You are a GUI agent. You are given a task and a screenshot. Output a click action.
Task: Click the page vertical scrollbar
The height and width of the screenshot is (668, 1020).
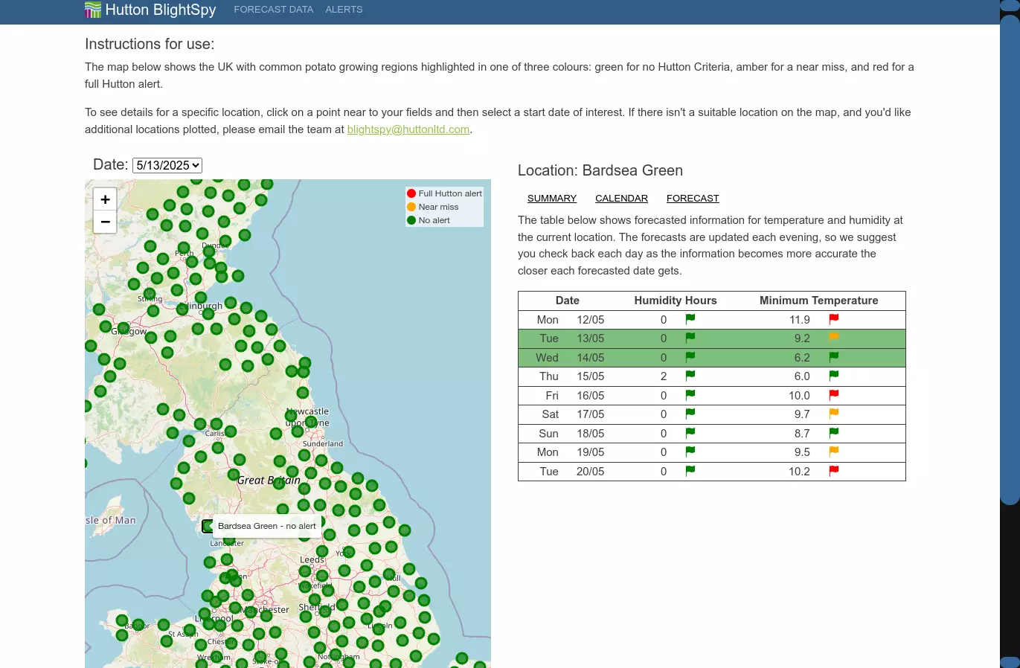(x=1010, y=260)
